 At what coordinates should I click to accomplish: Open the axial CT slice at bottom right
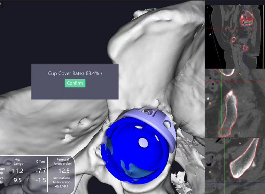235,166
